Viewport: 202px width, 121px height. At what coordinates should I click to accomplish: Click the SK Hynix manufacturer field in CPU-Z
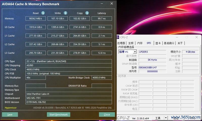[x=153, y=60]
